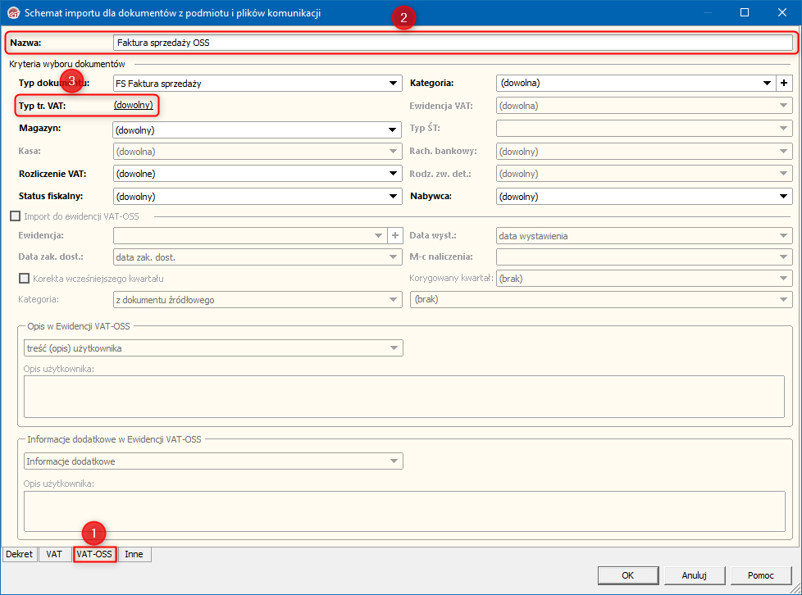Image resolution: width=802 pixels, height=595 pixels.
Task: Open the Inne tab
Action: [x=134, y=555]
